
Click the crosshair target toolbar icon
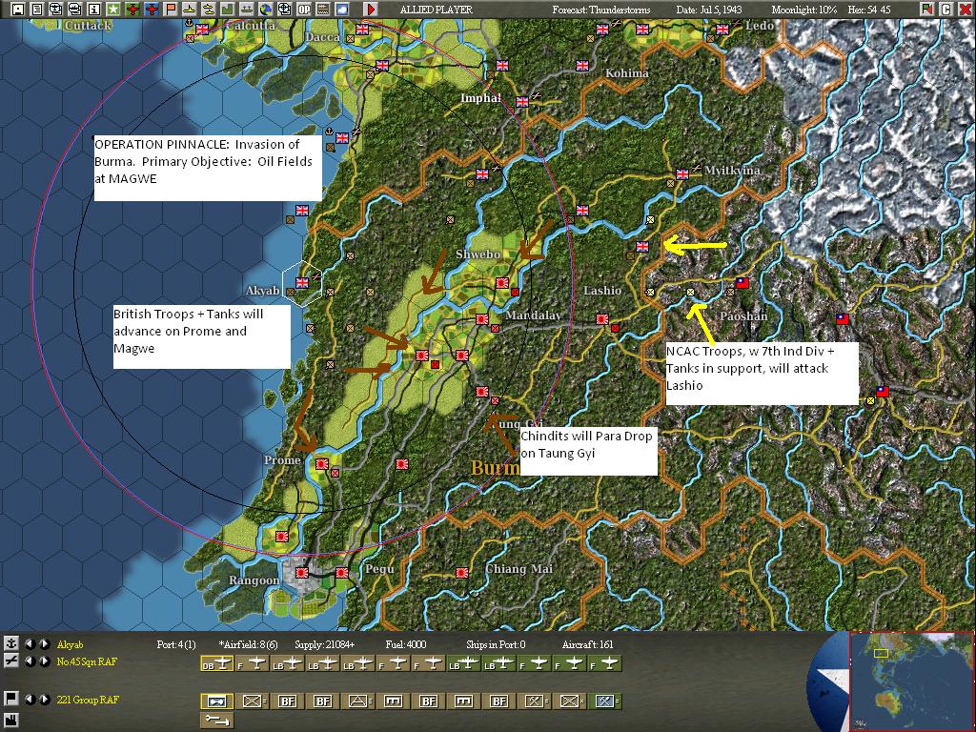pyautogui.click(x=284, y=10)
